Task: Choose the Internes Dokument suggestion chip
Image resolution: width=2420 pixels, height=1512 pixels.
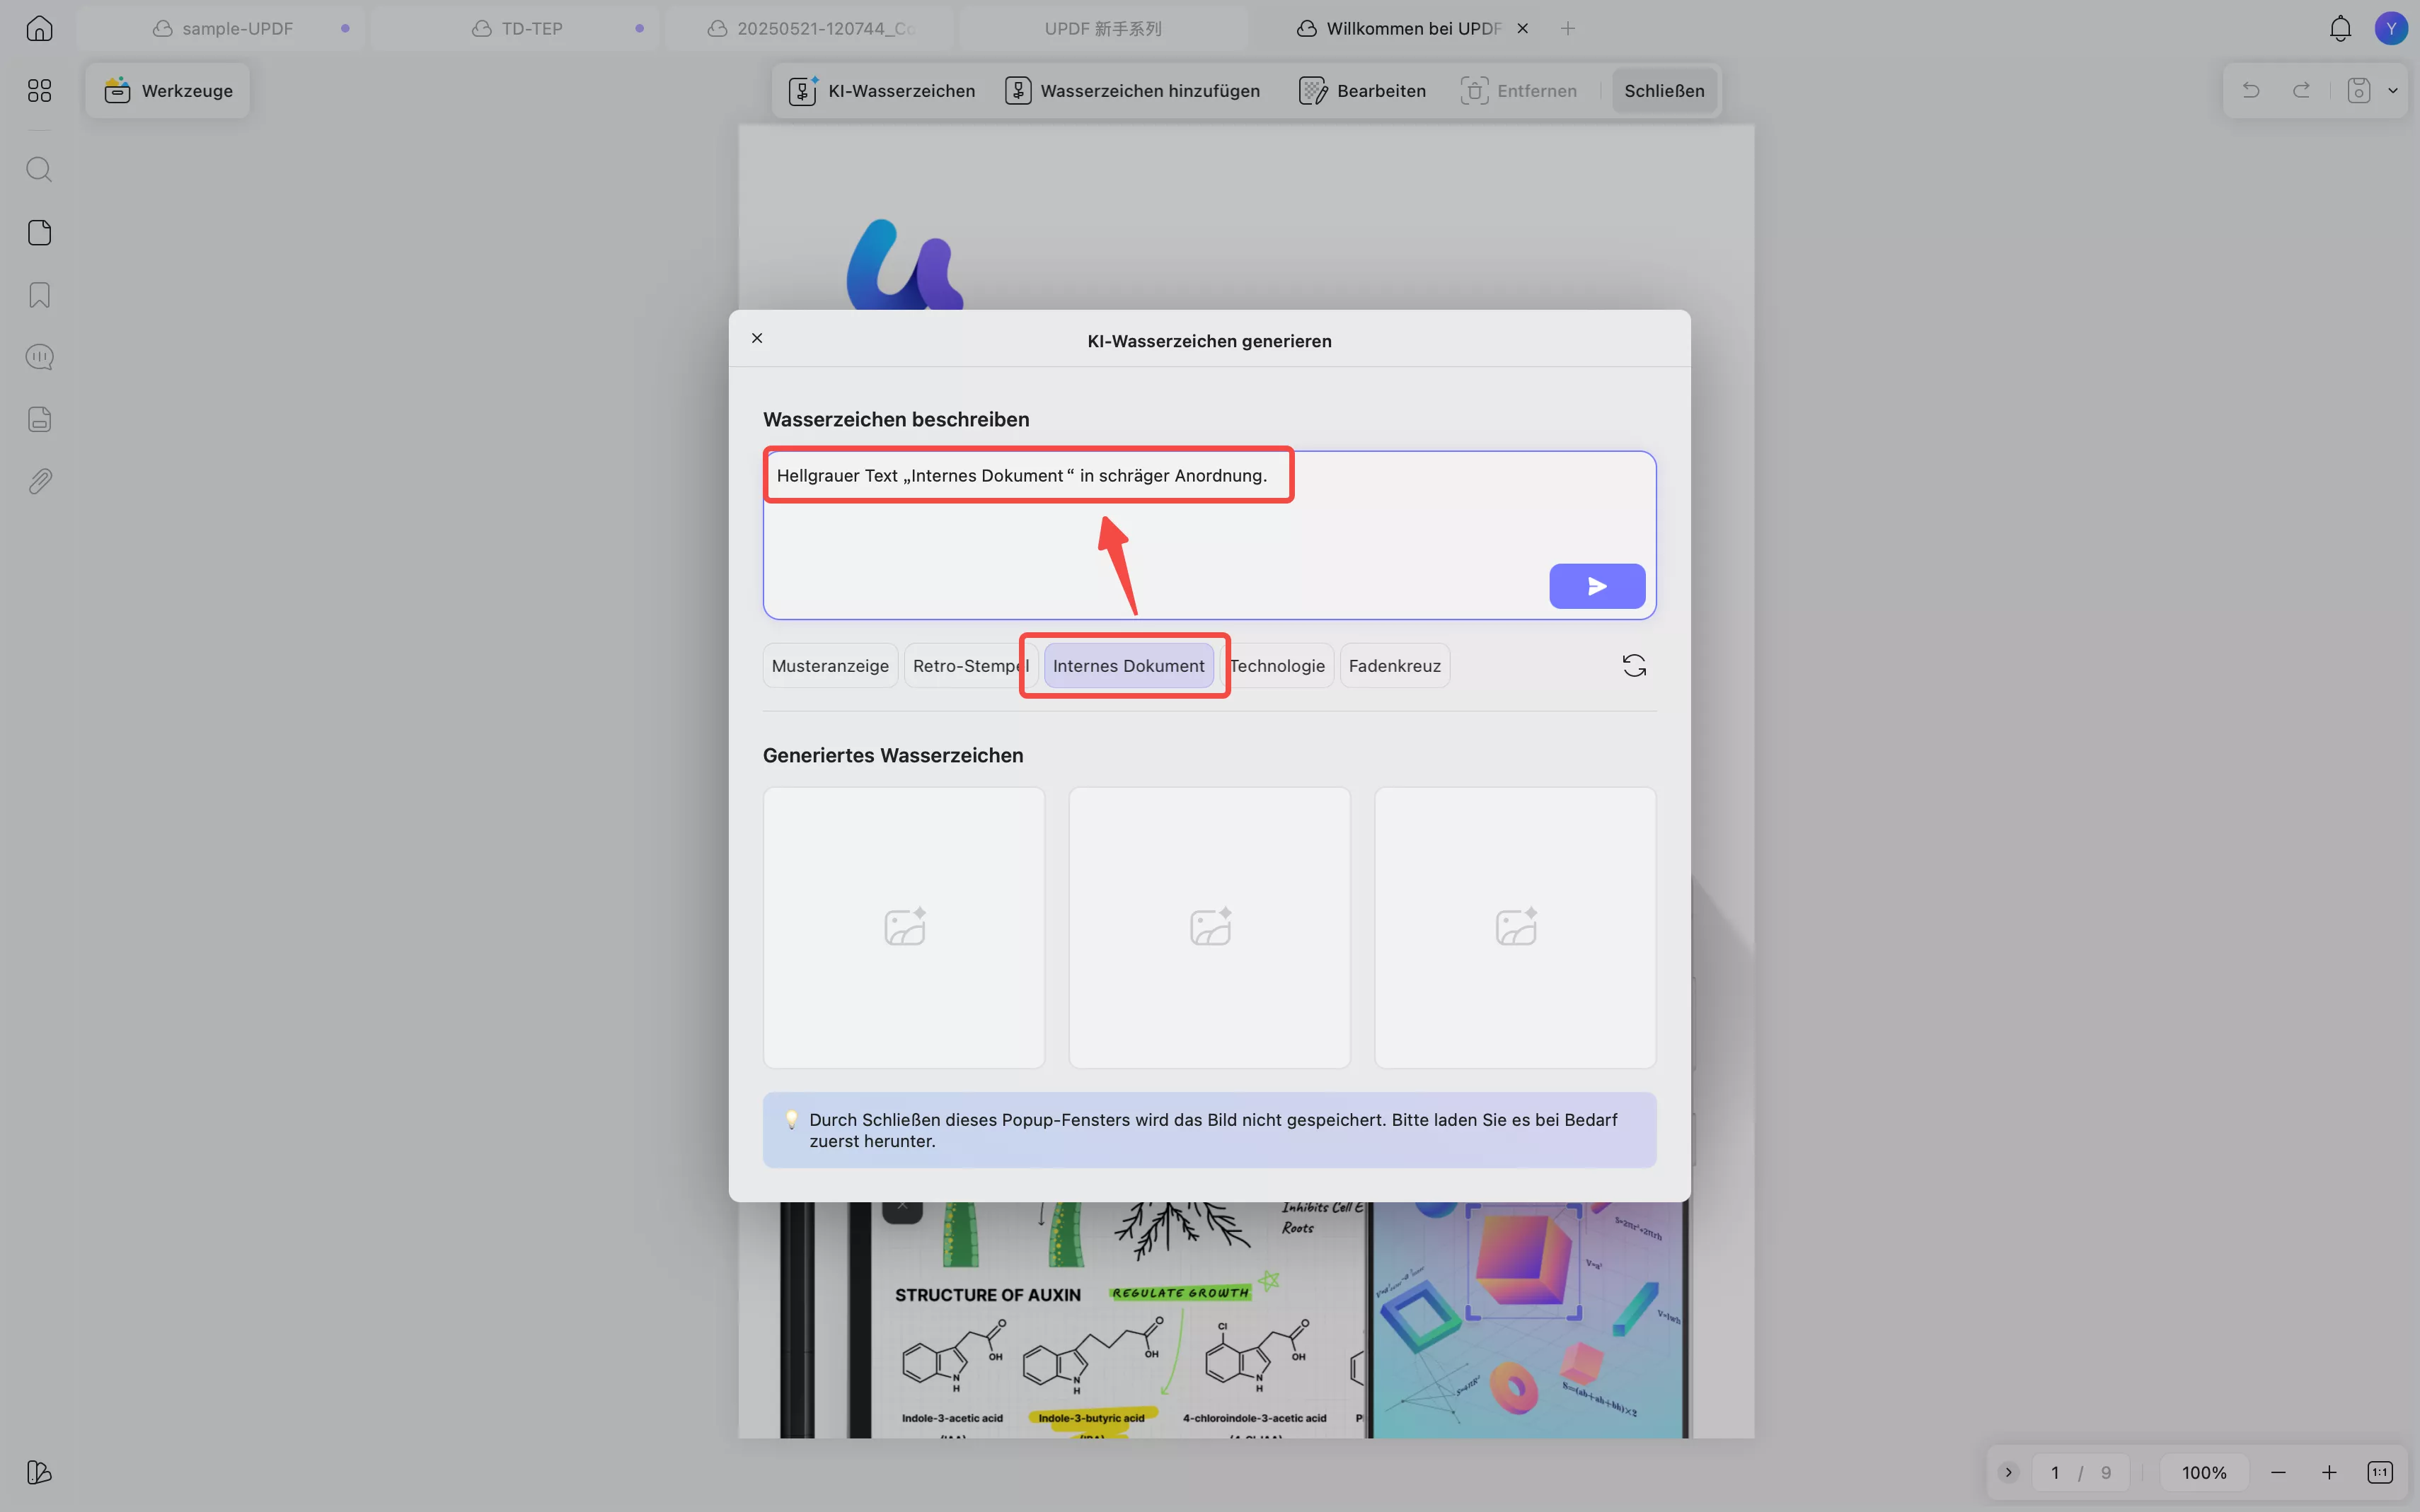Action: [1127, 666]
